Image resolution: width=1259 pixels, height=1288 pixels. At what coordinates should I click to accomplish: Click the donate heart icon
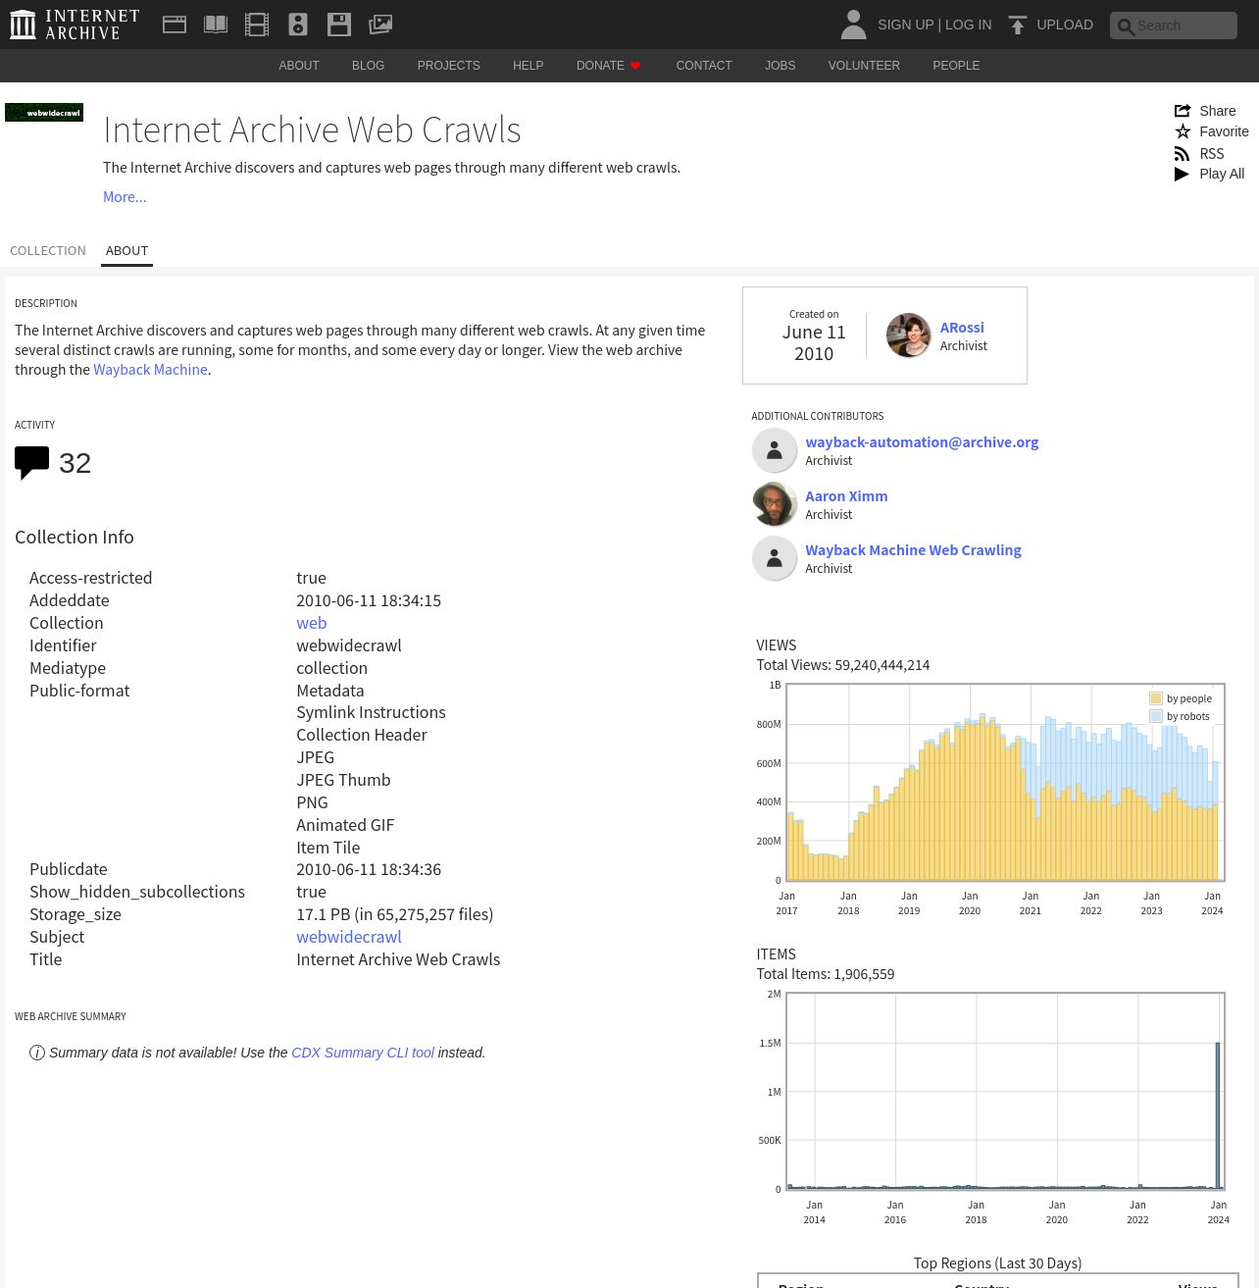[x=635, y=66]
